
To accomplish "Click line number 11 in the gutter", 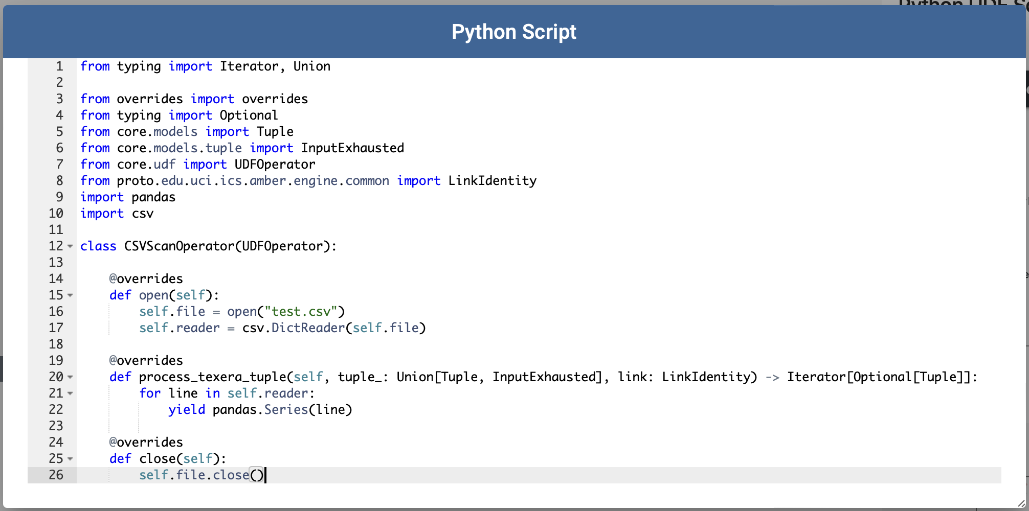I will pyautogui.click(x=56, y=230).
